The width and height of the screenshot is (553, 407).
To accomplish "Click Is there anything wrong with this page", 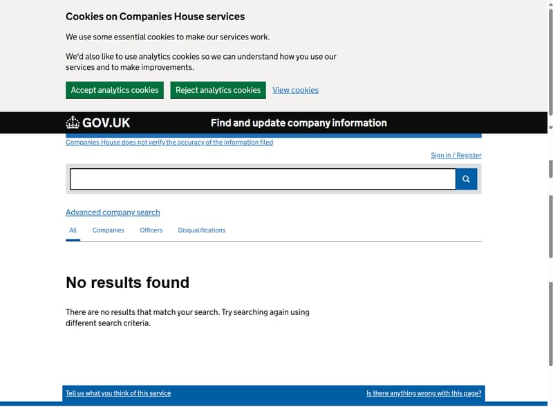I will (424, 393).
